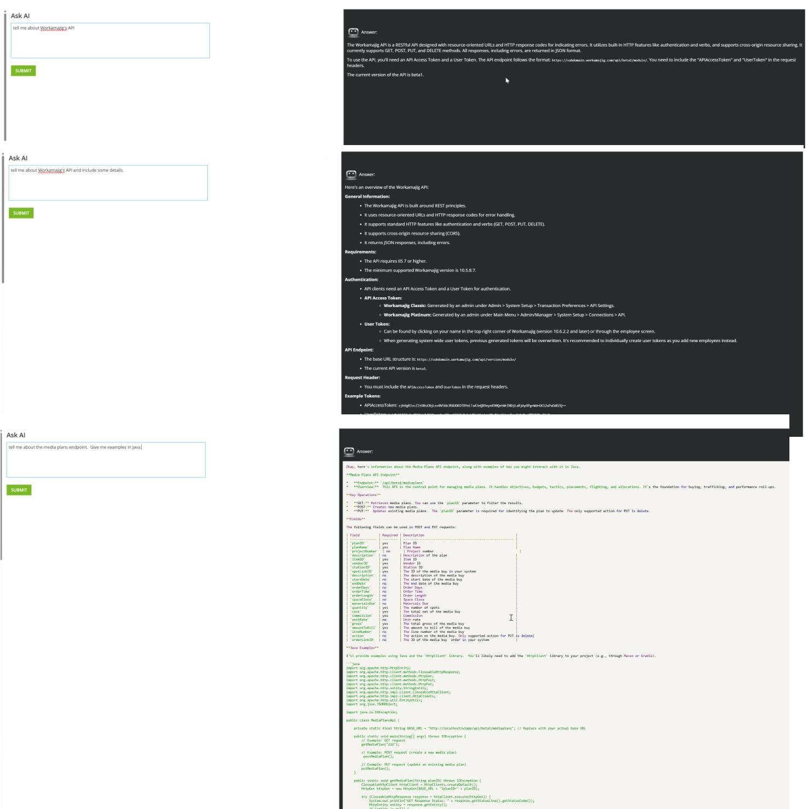This screenshot has height=809, width=808.
Task: Click SUBMIT below the media plans endpoint question
Action: coord(19,490)
